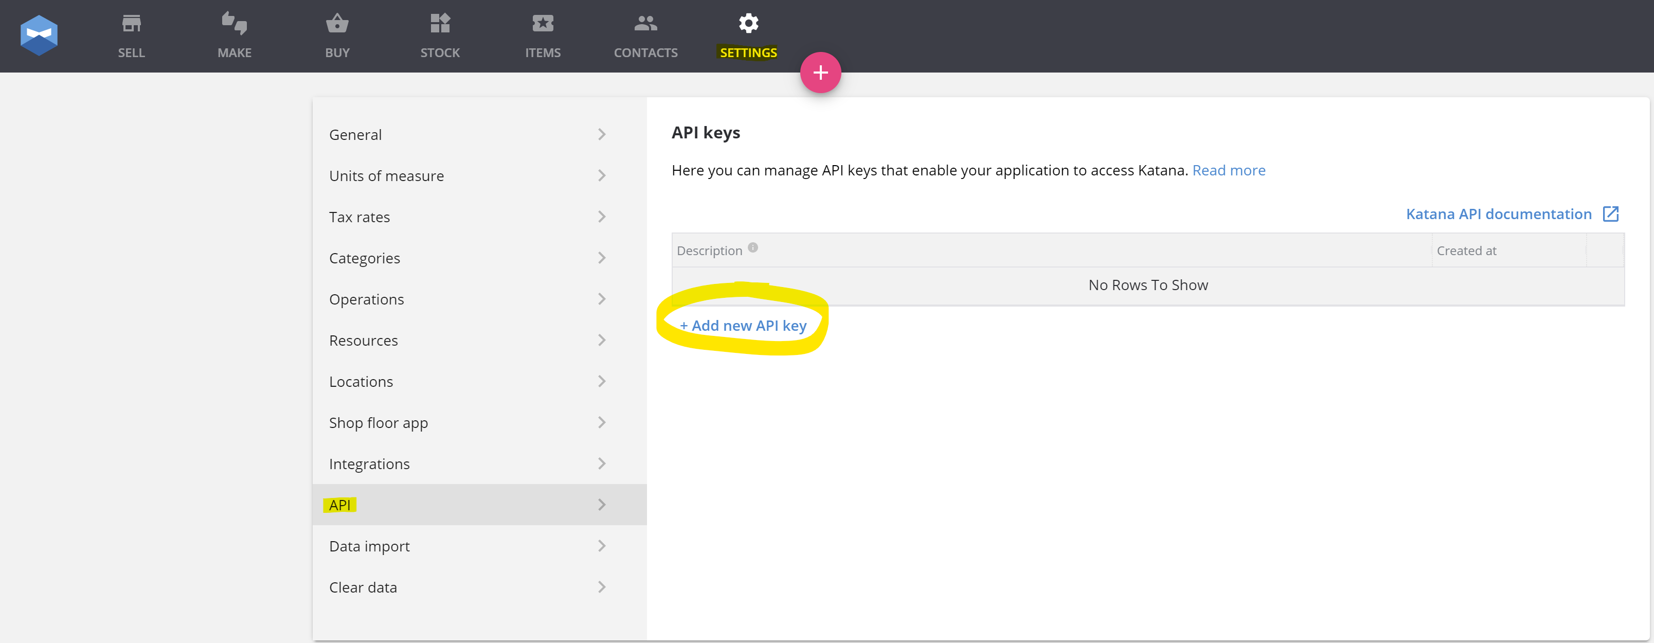Open the Stock boxes icon

tap(440, 23)
